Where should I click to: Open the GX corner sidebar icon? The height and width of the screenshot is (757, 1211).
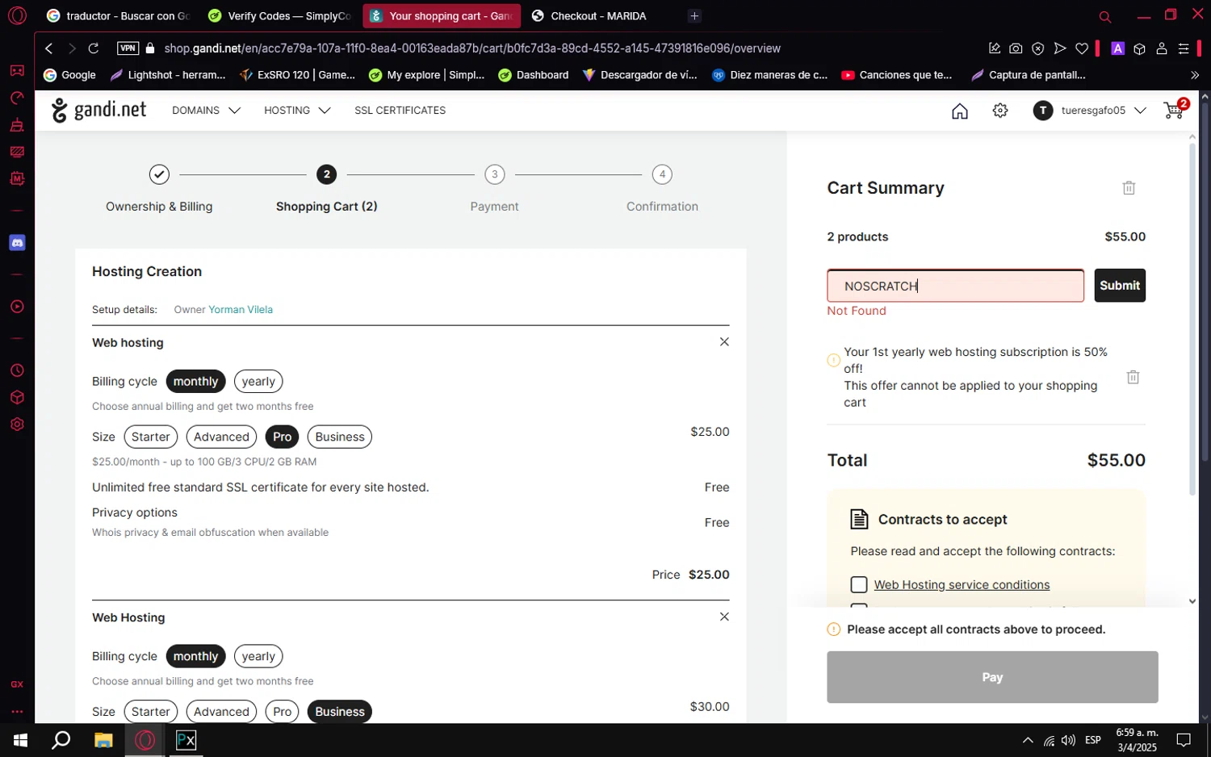pos(17,684)
